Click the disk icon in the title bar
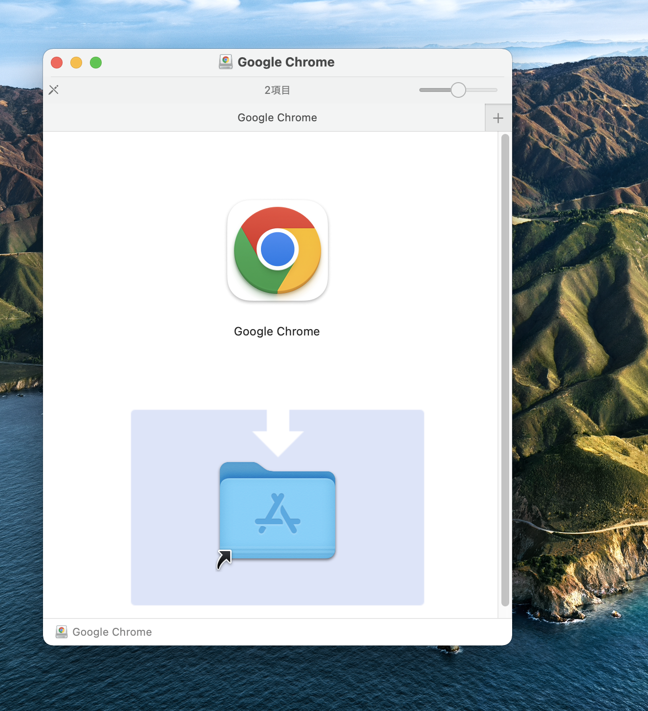The image size is (648, 711). pyautogui.click(x=225, y=62)
